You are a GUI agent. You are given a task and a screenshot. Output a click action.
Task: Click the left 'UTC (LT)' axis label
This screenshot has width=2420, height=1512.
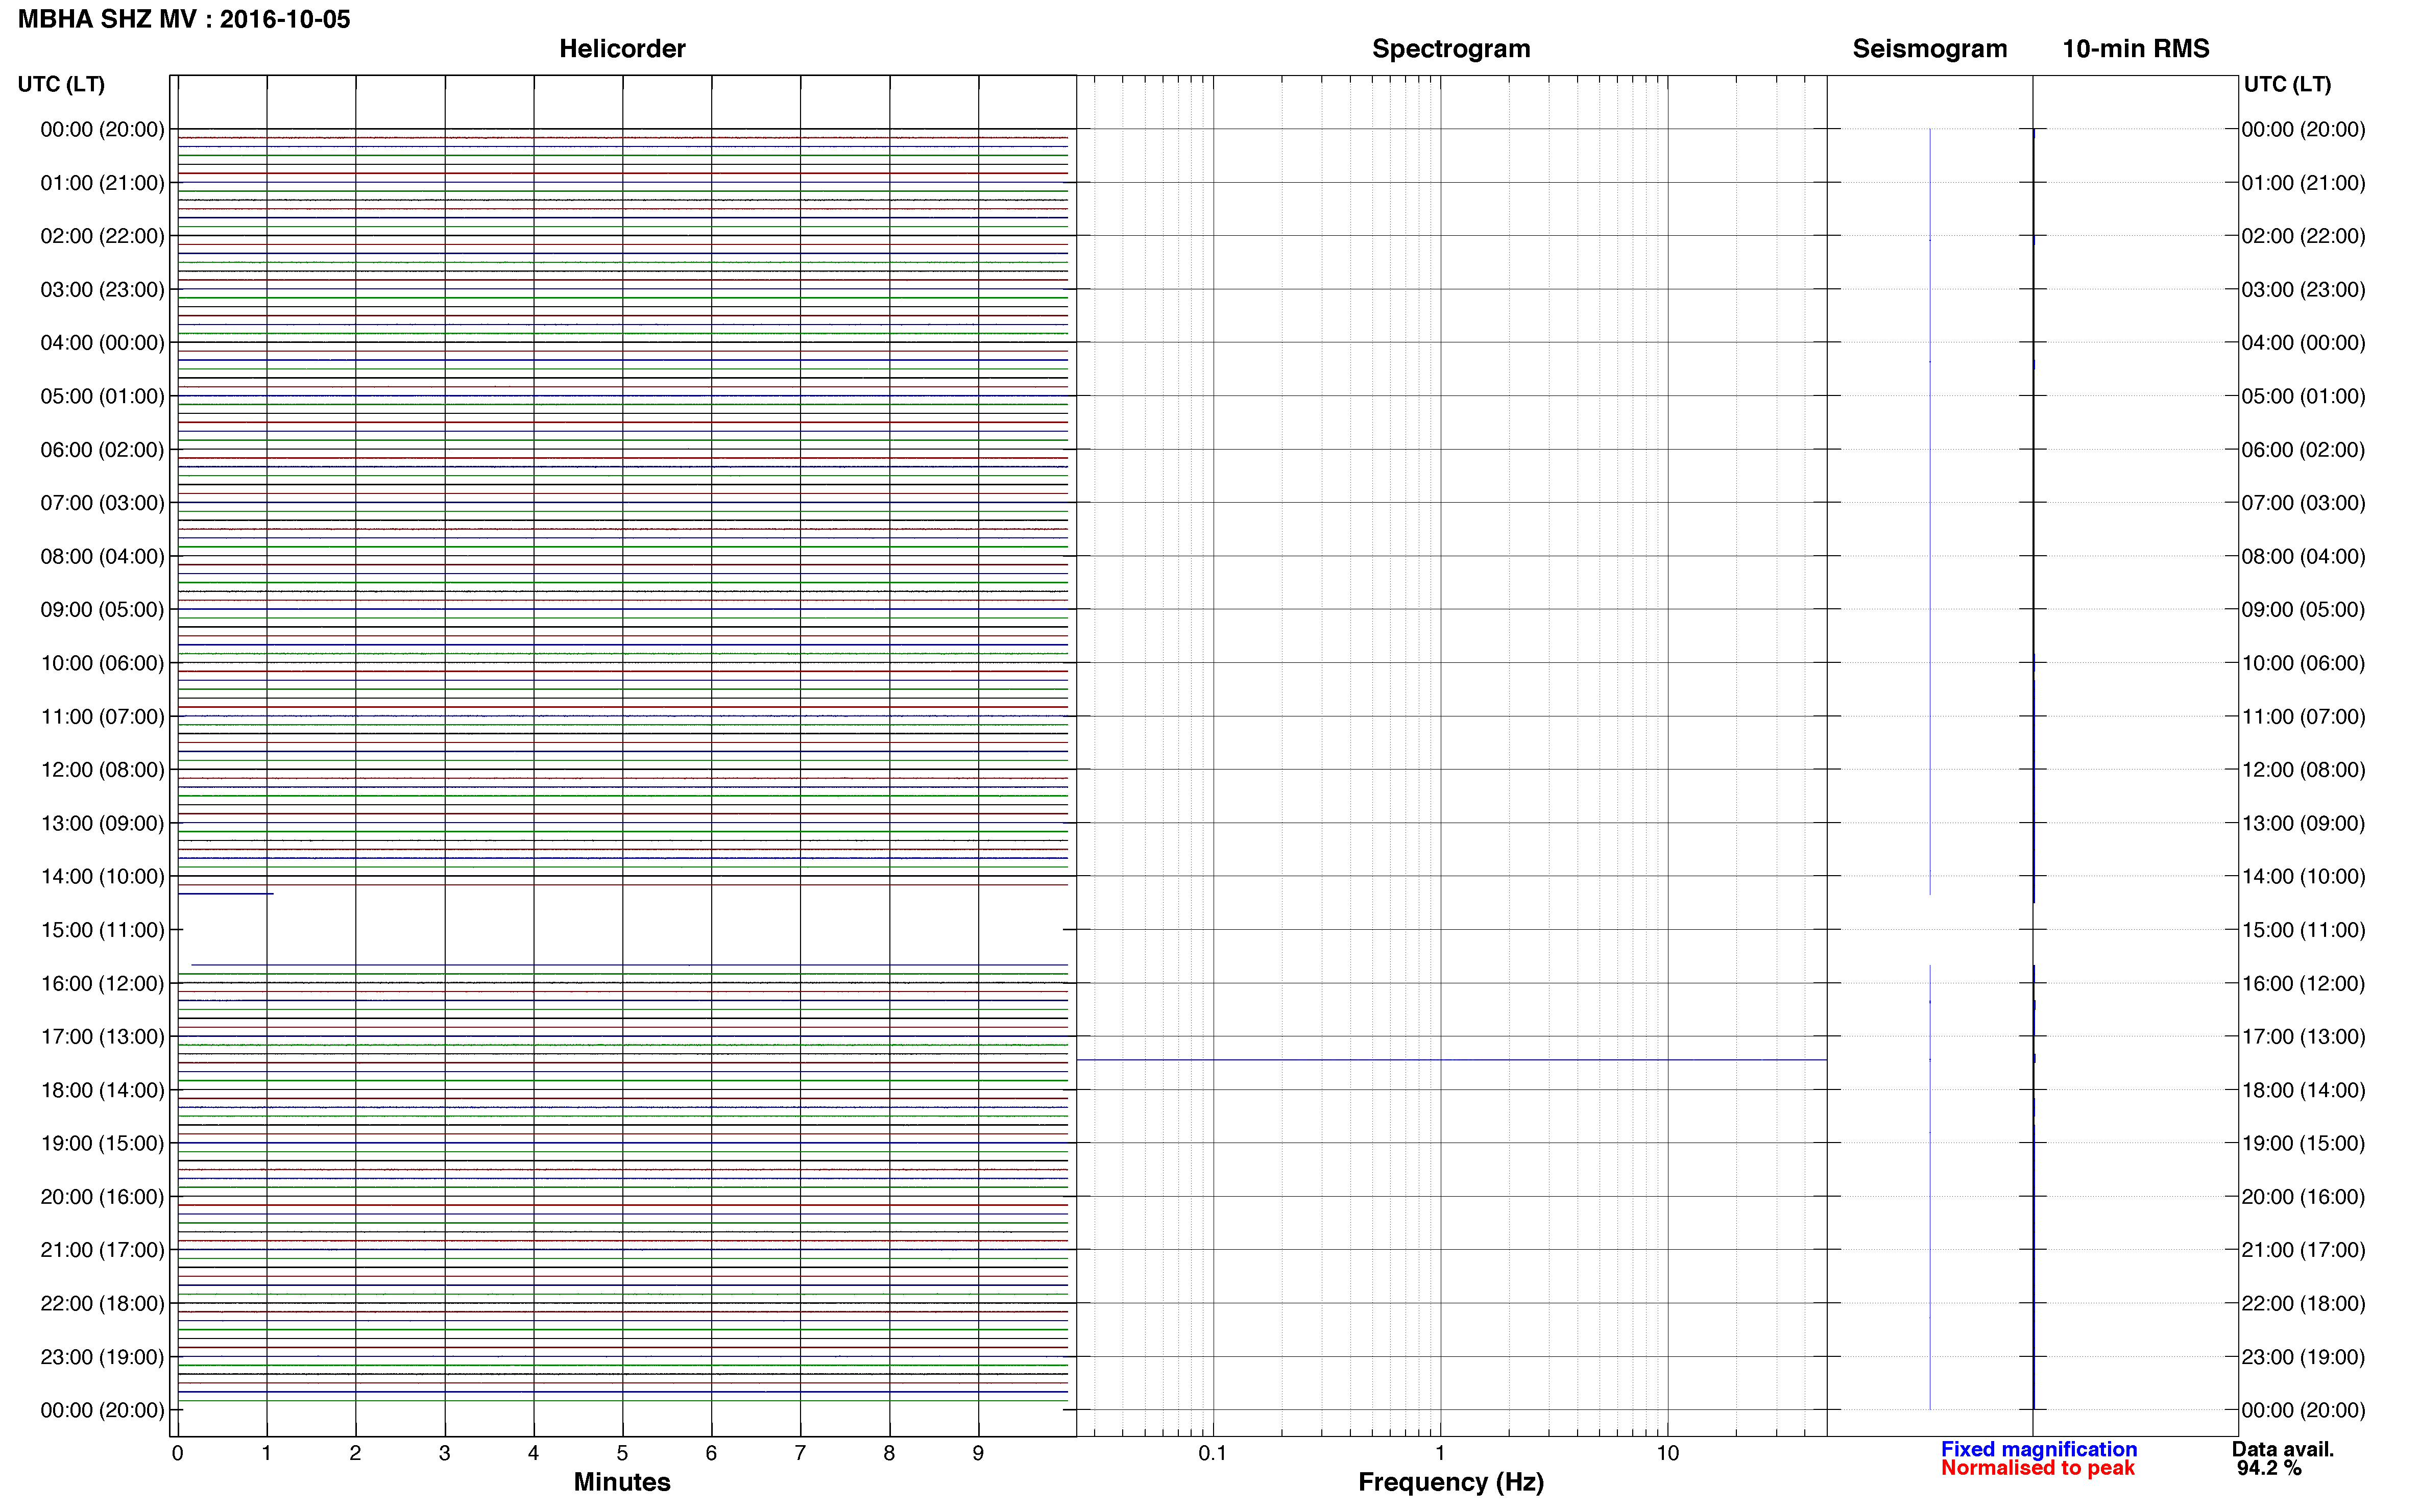(x=61, y=84)
